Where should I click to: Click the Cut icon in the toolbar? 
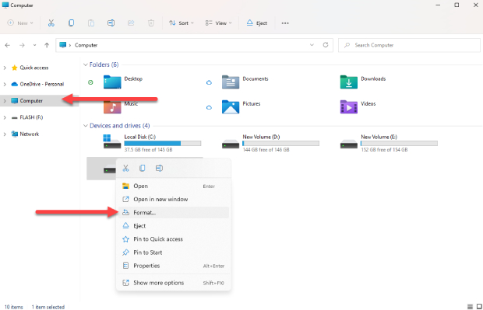point(51,23)
